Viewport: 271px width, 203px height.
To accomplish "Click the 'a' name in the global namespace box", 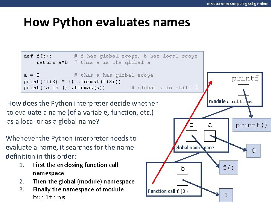I will [210, 125].
